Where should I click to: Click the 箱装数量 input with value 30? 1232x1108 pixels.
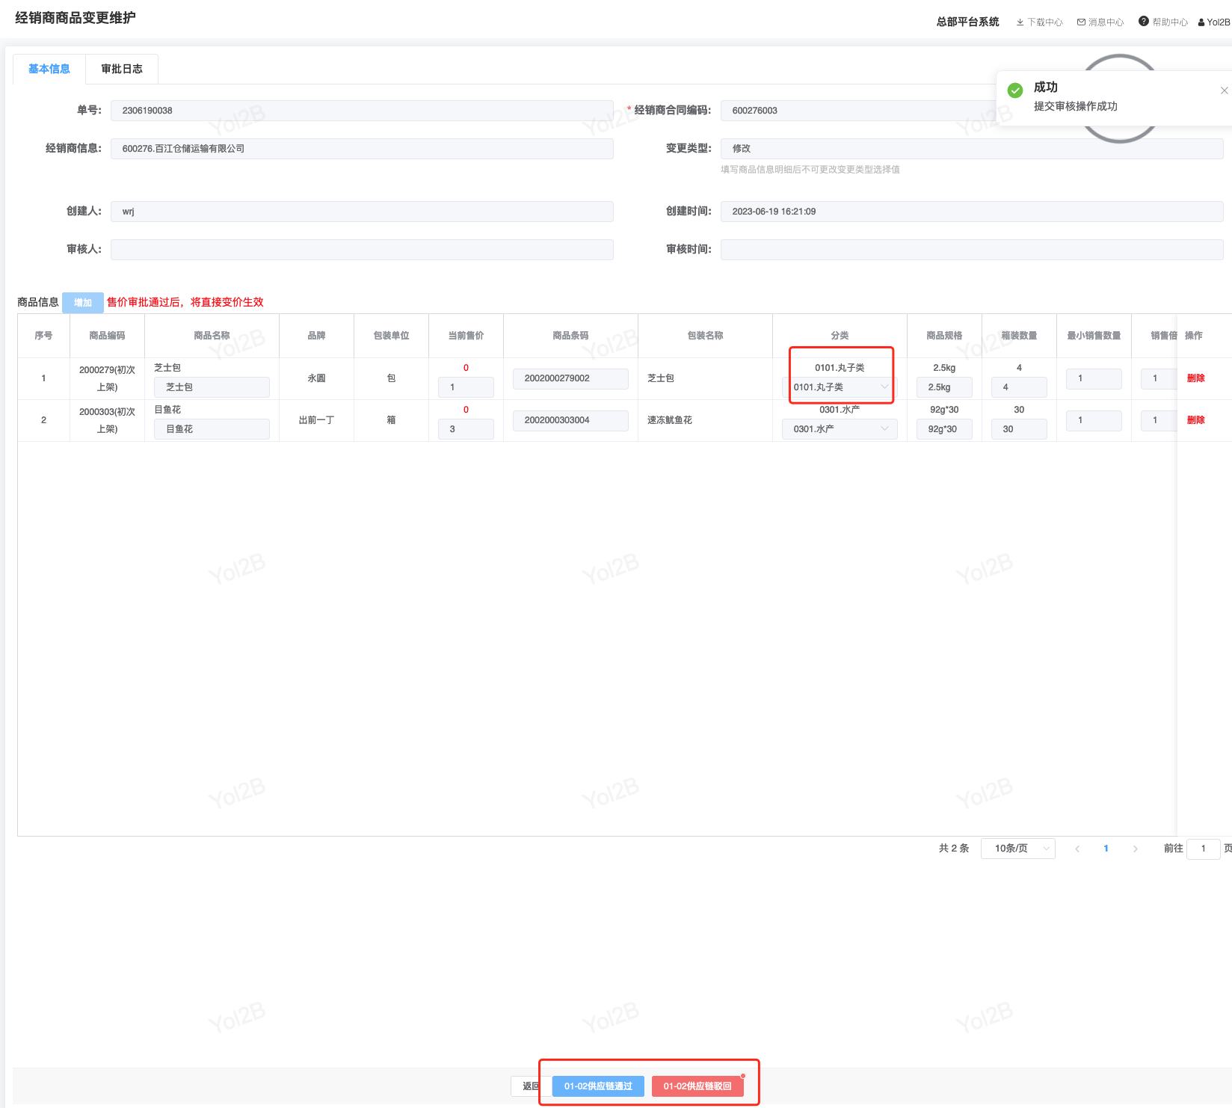[x=1019, y=429]
